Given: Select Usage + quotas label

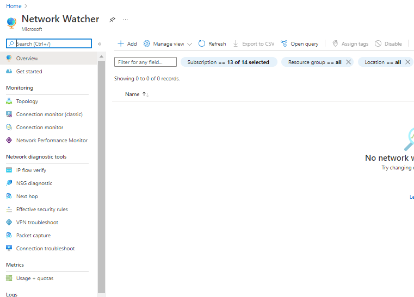Looking at the screenshot, I should coord(35,279).
